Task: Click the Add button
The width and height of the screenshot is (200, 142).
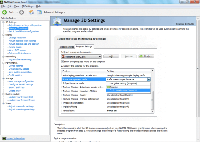Action: pos(111,56)
